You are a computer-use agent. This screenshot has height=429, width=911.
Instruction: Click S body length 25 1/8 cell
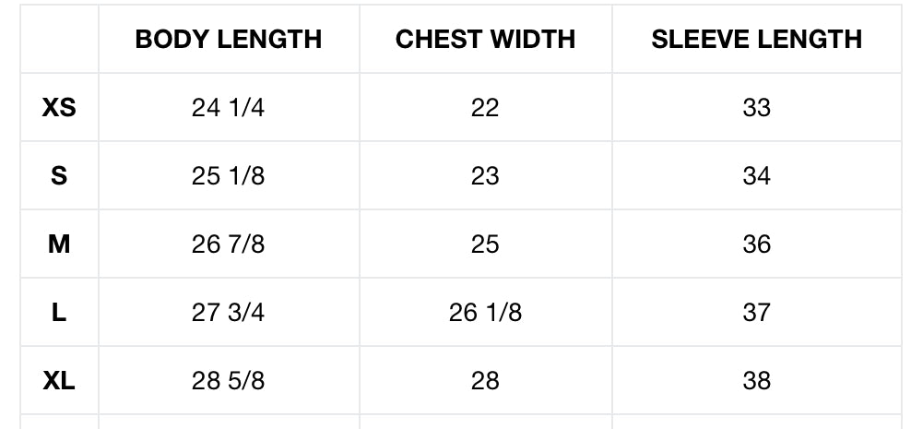[x=228, y=176]
